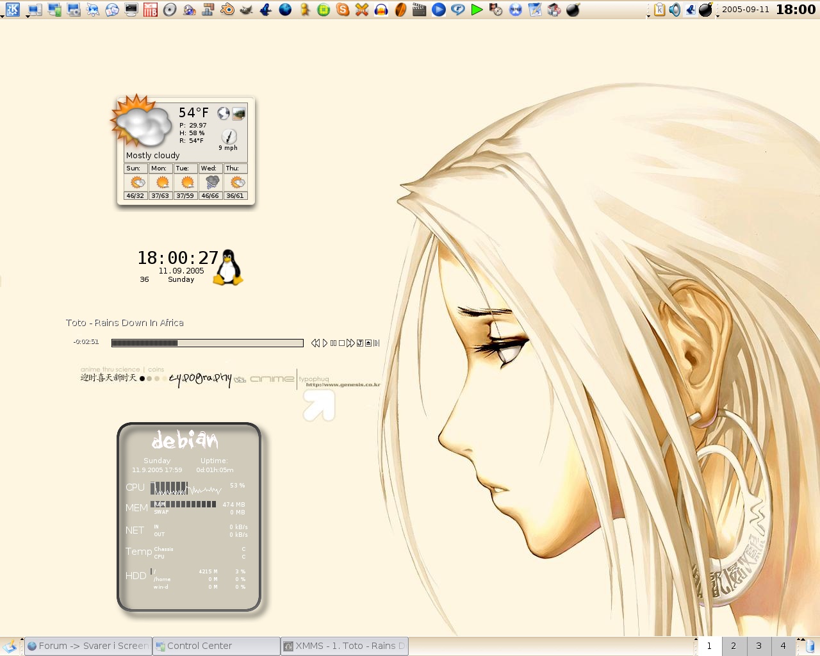Open the KDE K menu
The image size is (820, 656).
[x=12, y=10]
